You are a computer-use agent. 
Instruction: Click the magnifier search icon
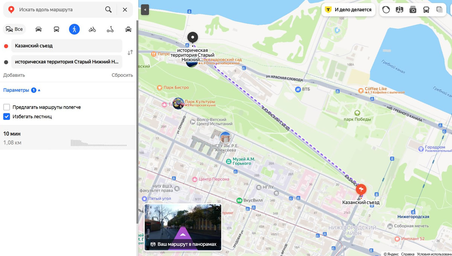108,10
